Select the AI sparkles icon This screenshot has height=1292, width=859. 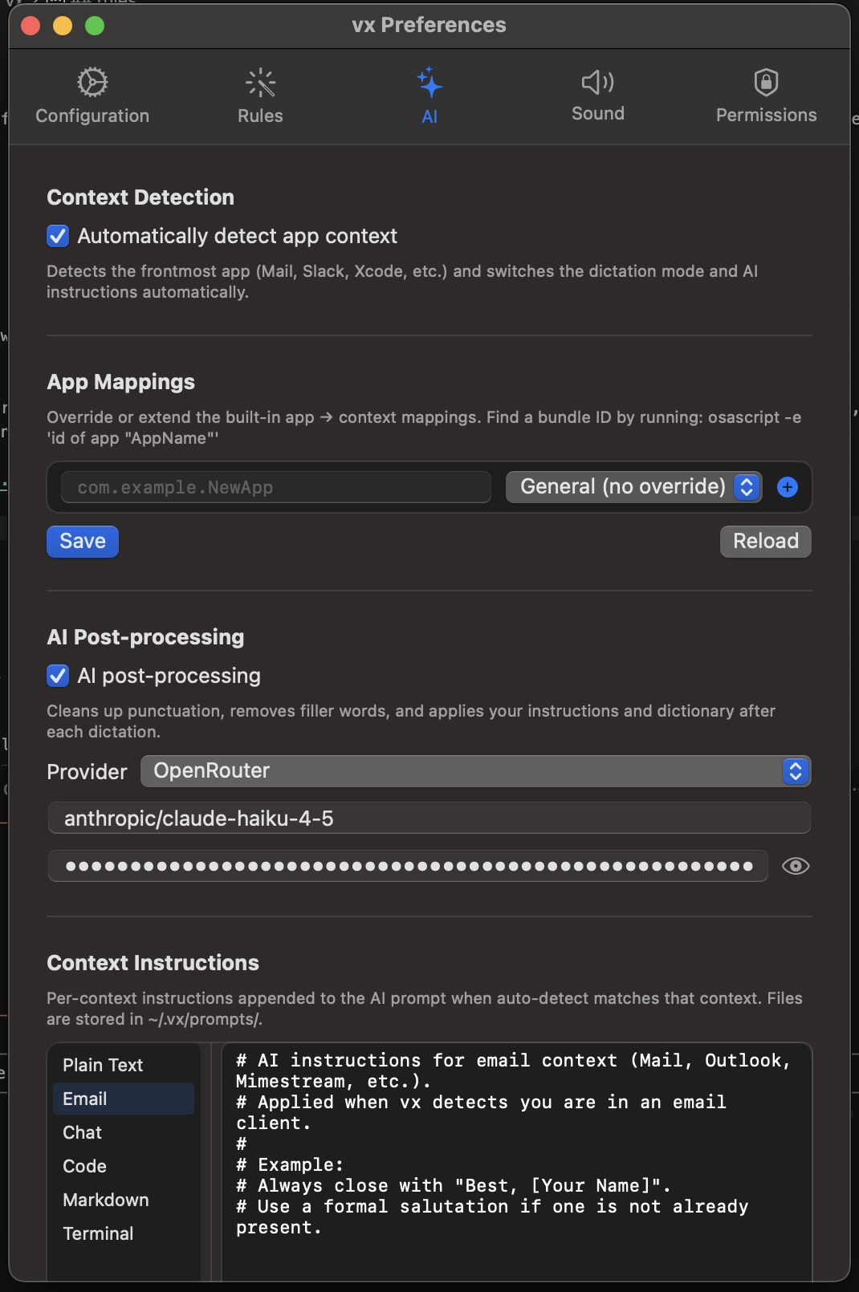(429, 83)
